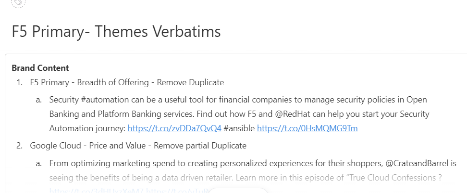
Task: Click the '#ansible' hashtag text
Action: (239, 128)
